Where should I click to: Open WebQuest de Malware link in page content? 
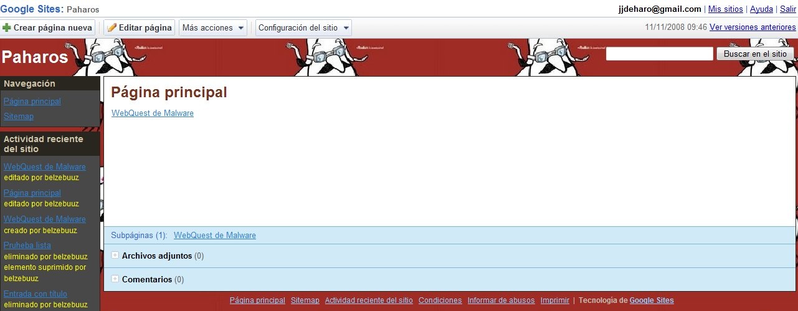pyautogui.click(x=153, y=113)
